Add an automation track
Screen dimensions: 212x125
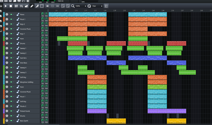pos(26,6)
